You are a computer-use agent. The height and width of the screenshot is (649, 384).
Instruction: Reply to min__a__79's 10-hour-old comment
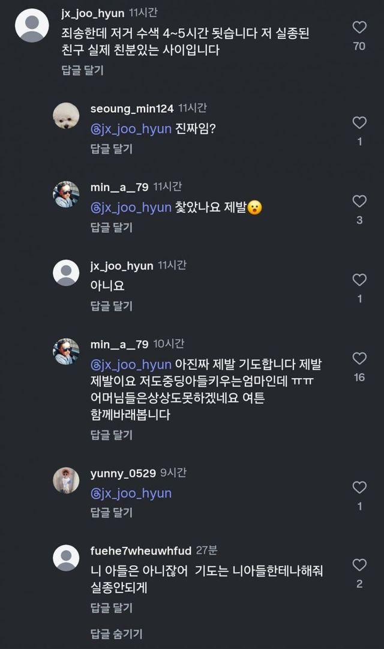click(x=112, y=435)
